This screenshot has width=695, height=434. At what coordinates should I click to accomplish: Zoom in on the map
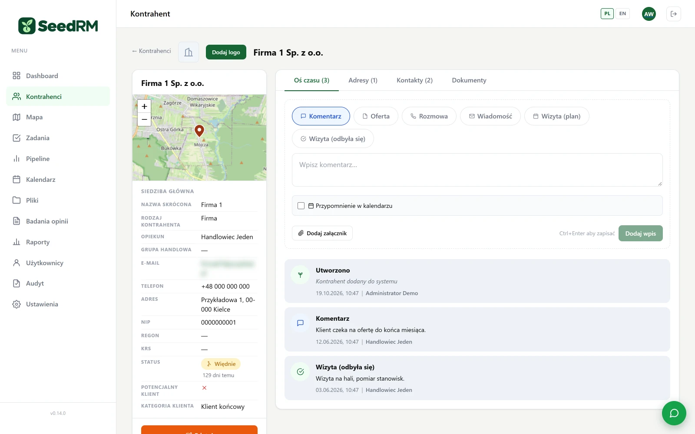pyautogui.click(x=144, y=106)
